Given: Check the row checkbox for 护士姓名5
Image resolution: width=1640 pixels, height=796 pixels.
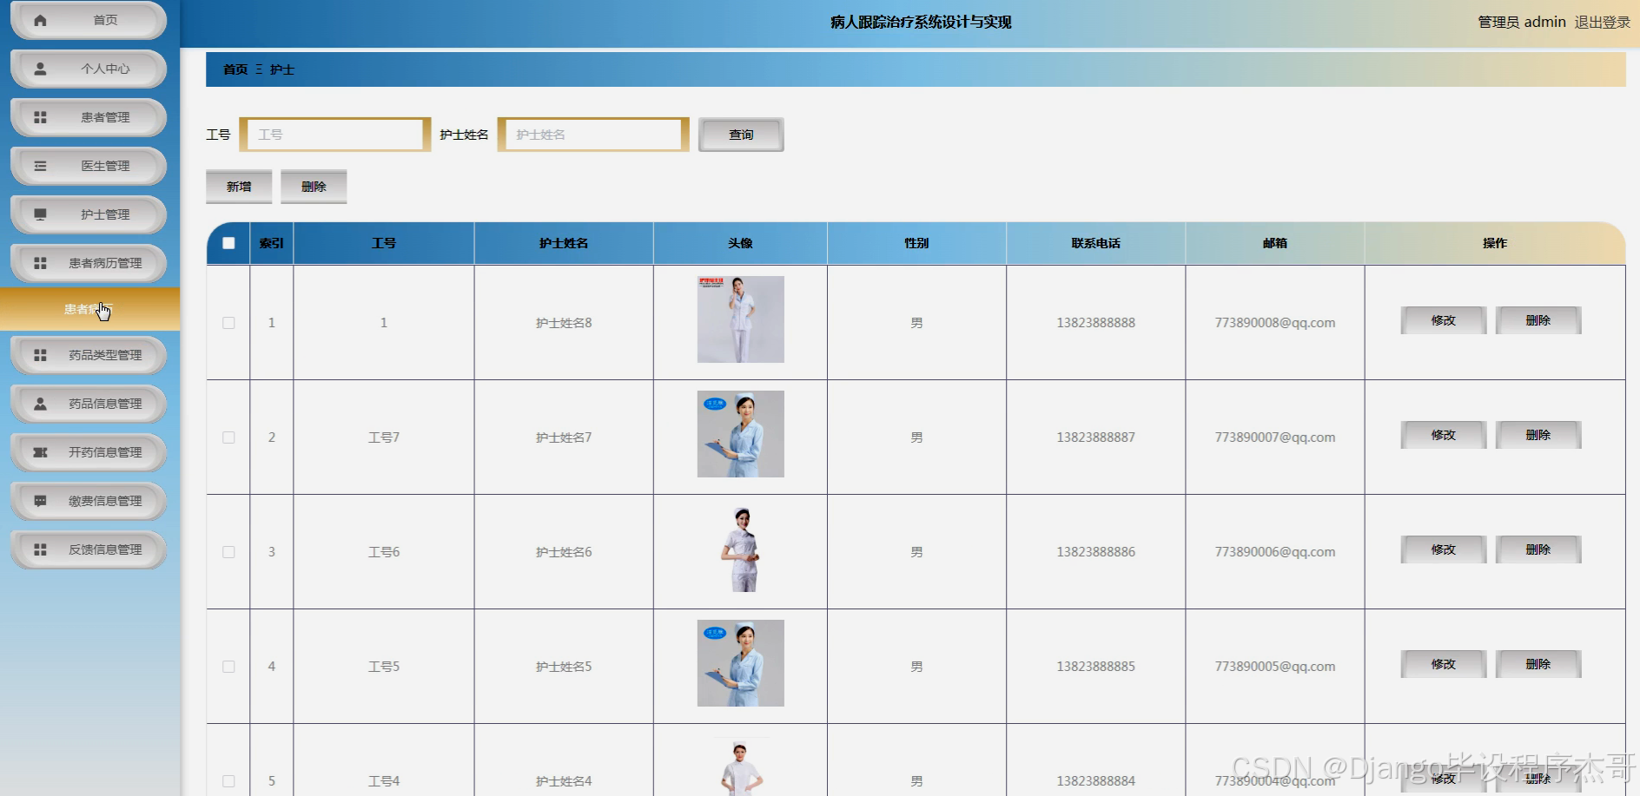Looking at the screenshot, I should [228, 667].
